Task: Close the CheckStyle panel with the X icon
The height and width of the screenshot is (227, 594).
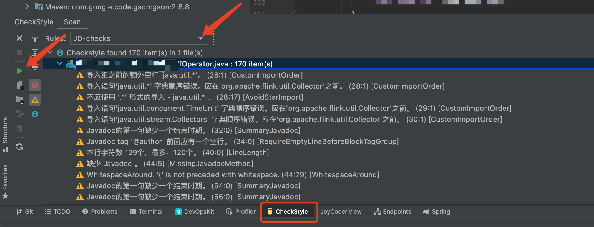Action: pyautogui.click(x=19, y=38)
